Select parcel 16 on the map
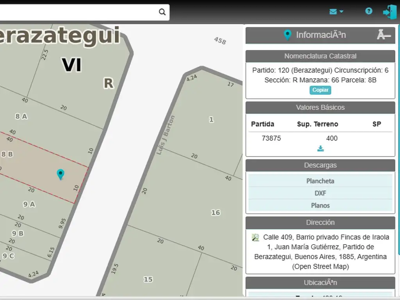This screenshot has height=300, width=400. pyautogui.click(x=215, y=212)
